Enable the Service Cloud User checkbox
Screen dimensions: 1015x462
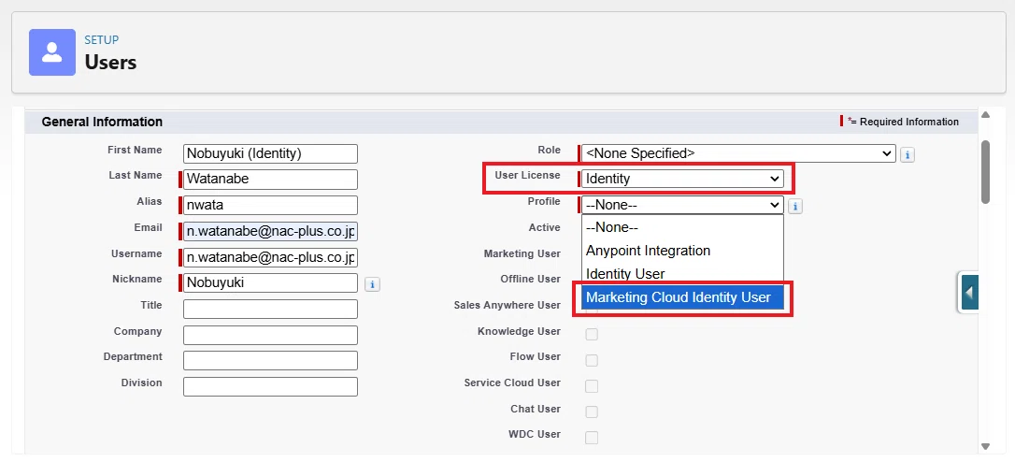(591, 386)
